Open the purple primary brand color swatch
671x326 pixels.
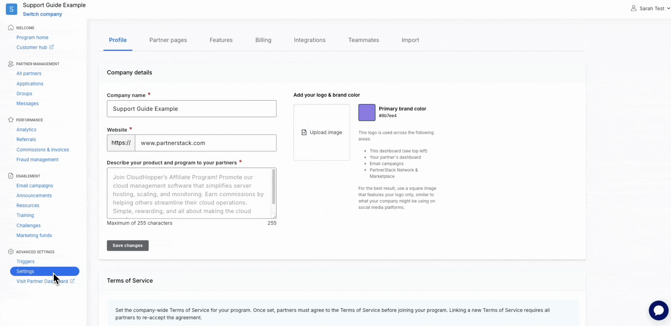tap(367, 113)
